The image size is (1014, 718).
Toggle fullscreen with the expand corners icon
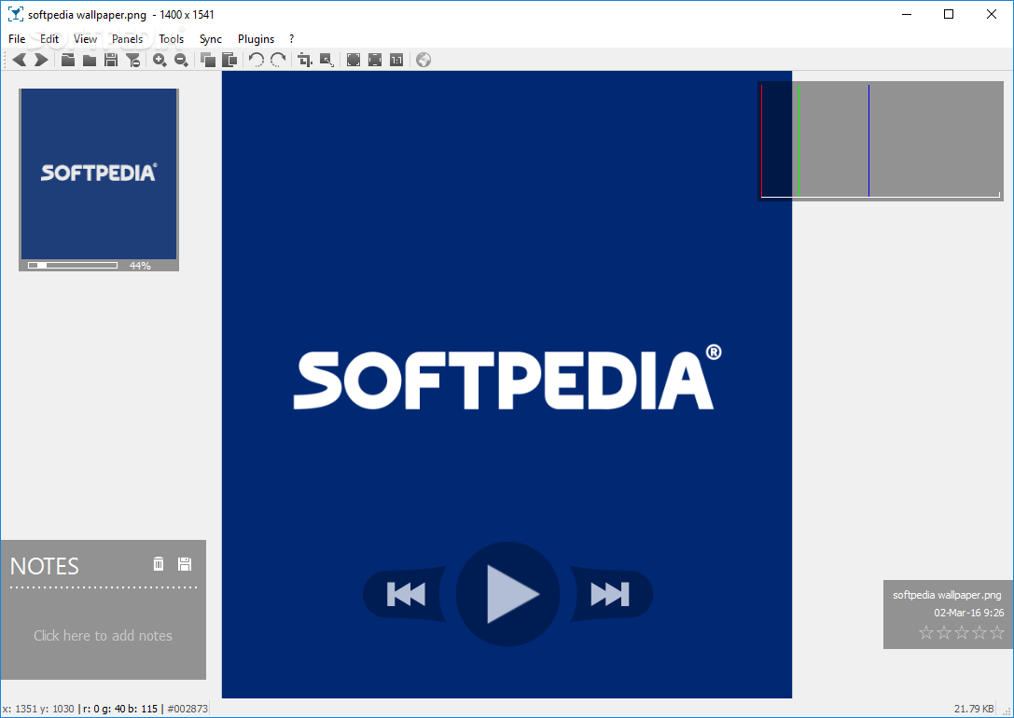(354, 60)
